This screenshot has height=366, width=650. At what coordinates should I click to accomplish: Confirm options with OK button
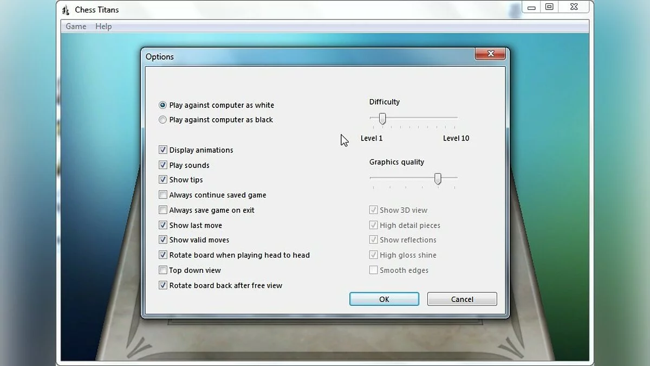click(x=384, y=299)
